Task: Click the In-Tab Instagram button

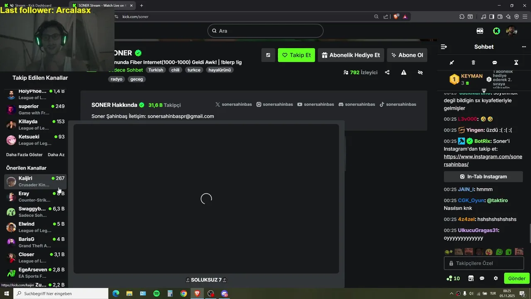Action: tap(483, 176)
